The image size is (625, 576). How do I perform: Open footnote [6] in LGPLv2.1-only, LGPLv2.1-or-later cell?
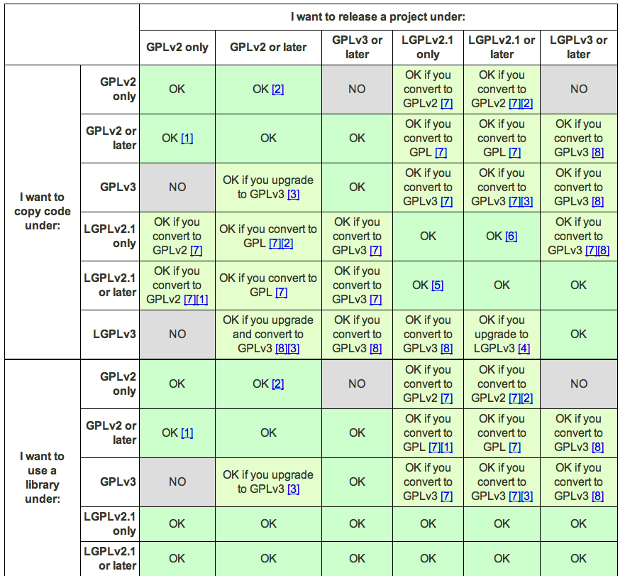pyautogui.click(x=513, y=236)
